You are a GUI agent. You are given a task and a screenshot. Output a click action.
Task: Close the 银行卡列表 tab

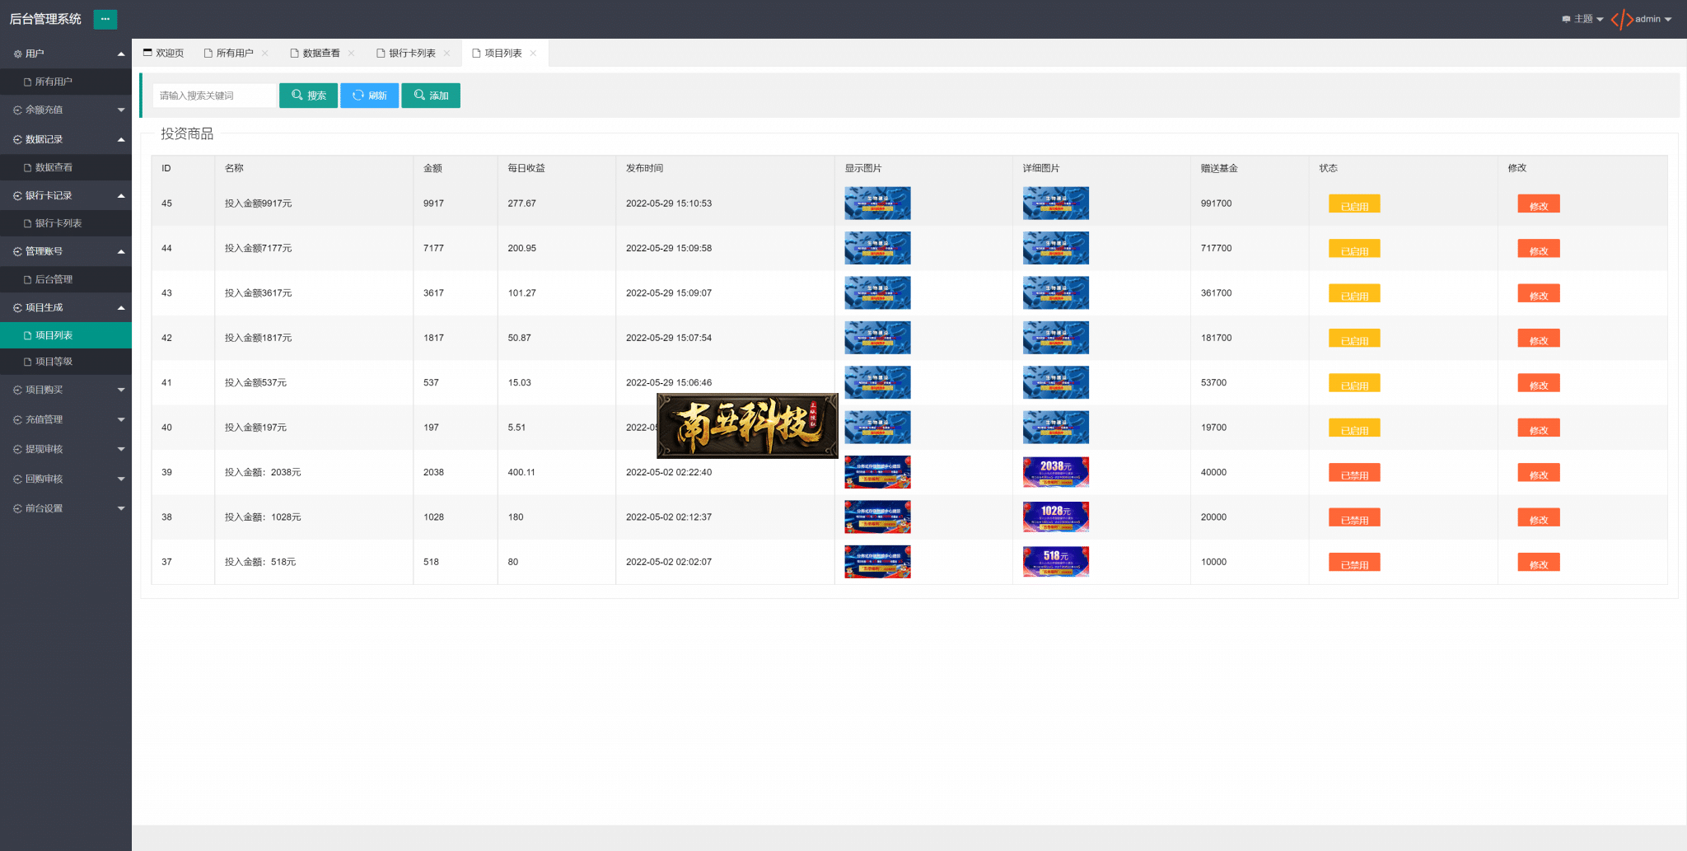click(x=447, y=54)
